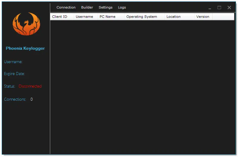Screen dimensions: 238x157
Task: Click the red Disconnected status text
Action: [30, 86]
